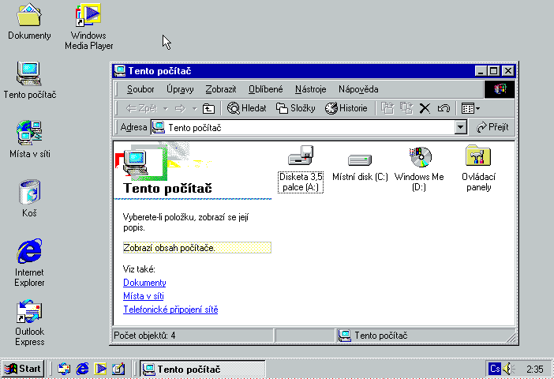Click the Cs keyboard language indicator
Screen dimensions: 554x379
[x=495, y=369]
